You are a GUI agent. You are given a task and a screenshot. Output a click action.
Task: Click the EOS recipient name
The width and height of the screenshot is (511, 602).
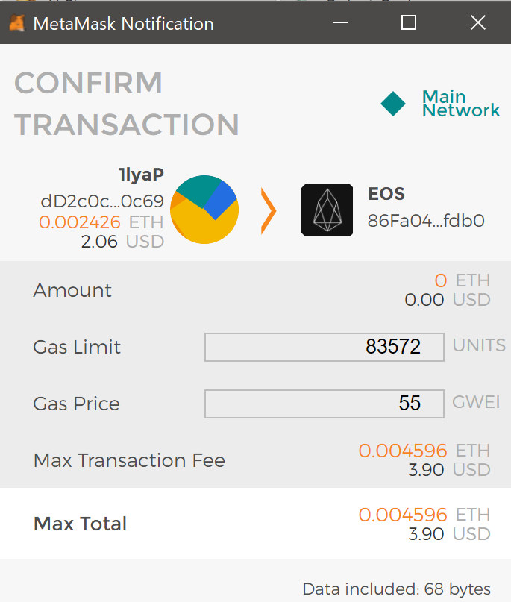click(x=386, y=194)
